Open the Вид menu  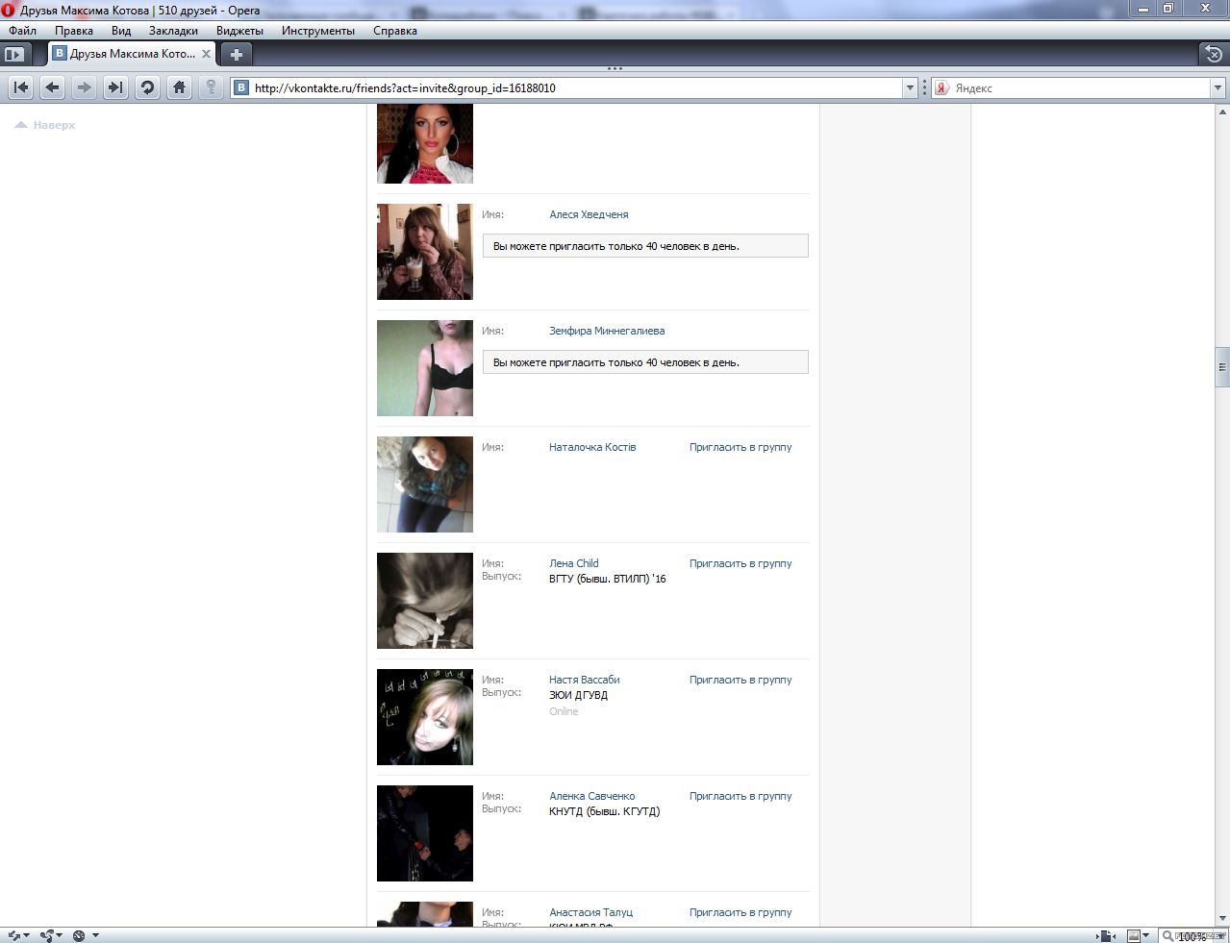(121, 31)
